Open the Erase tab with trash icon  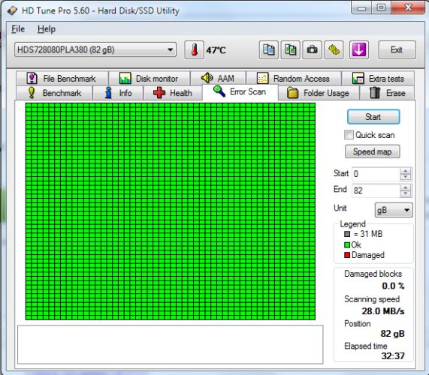tap(387, 93)
